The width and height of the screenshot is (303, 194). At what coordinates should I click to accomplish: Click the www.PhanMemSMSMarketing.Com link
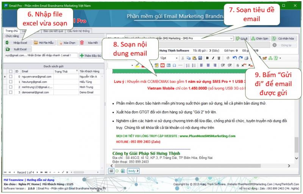tap(208, 136)
